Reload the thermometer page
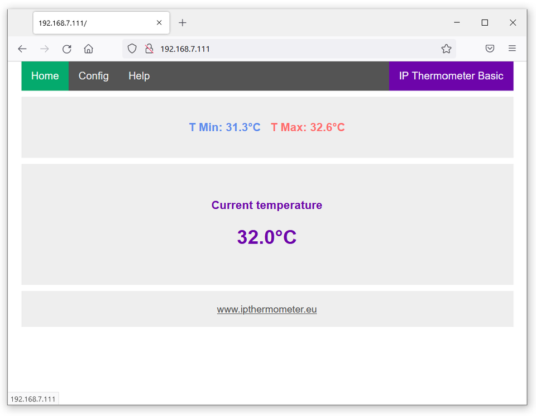This screenshot has width=536, height=416. tap(66, 49)
